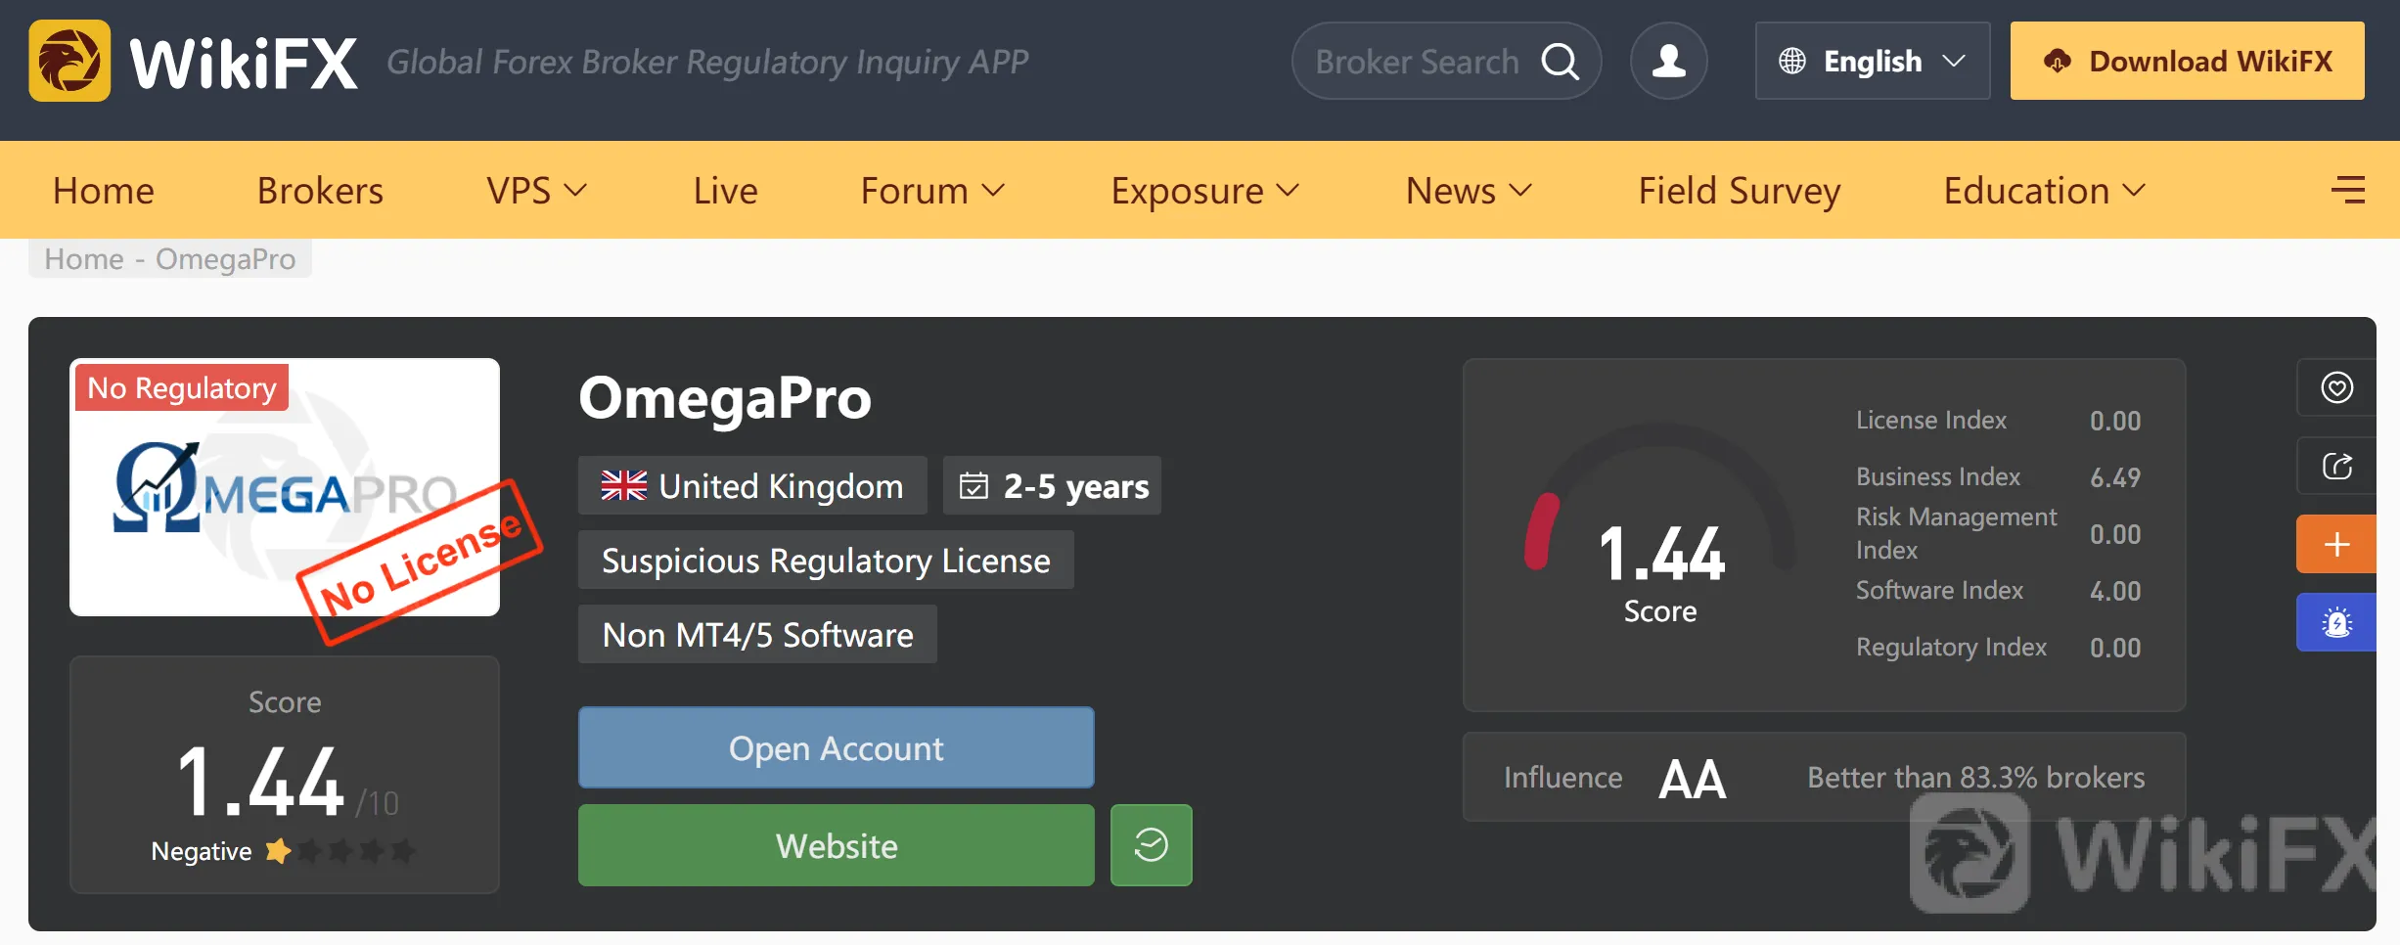The width and height of the screenshot is (2400, 945).
Task: Open the hamburger menu icon
Action: 2348,190
